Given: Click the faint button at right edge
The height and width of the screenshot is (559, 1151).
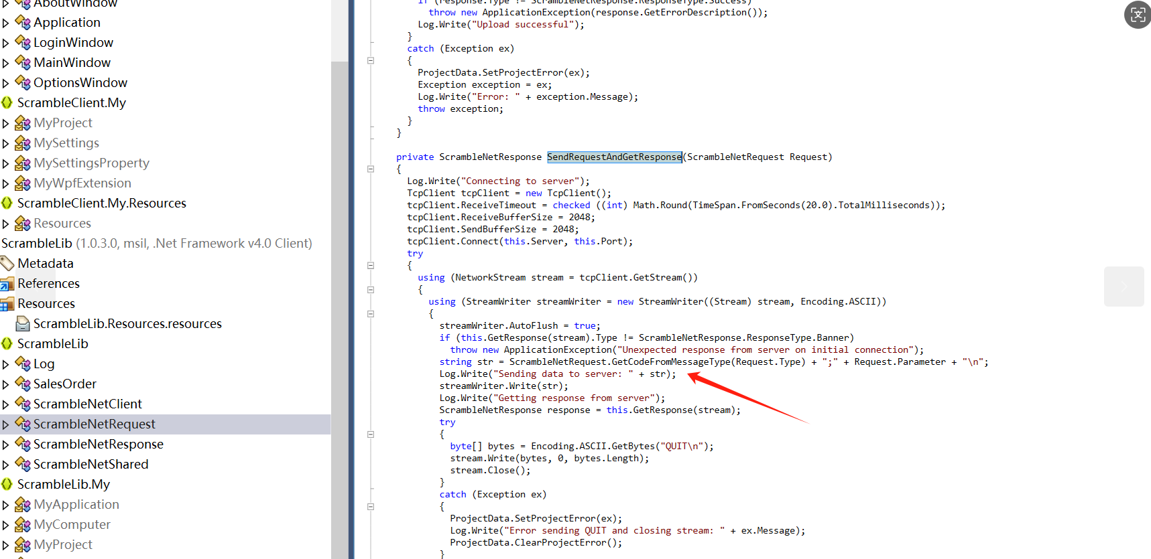Looking at the screenshot, I should tap(1124, 287).
